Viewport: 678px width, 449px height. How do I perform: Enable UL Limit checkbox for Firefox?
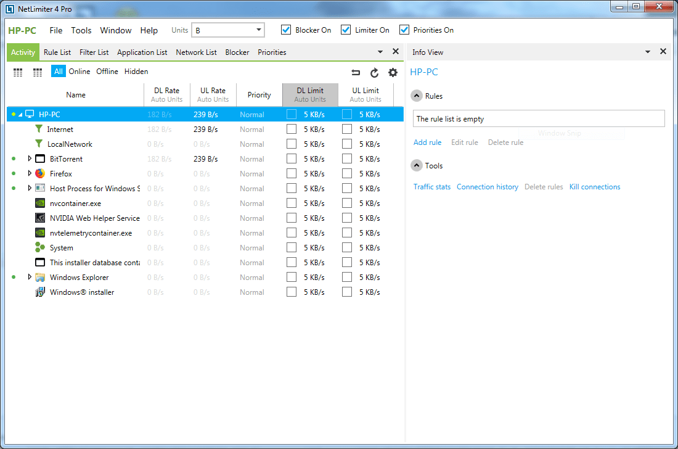[x=347, y=173]
